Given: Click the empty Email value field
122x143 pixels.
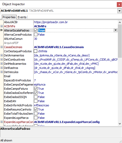Looking at the screenshot, I should pyautogui.click(x=76, y=76).
